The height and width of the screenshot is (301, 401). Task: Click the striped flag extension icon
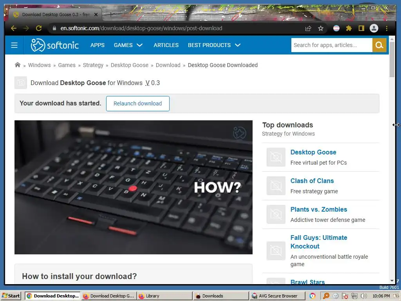click(336, 28)
